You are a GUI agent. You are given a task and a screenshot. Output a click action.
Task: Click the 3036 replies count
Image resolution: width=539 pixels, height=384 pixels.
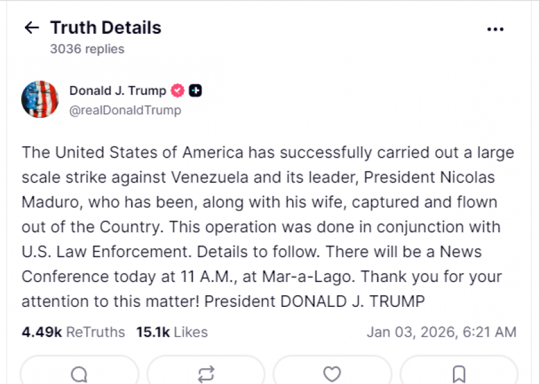click(x=87, y=48)
